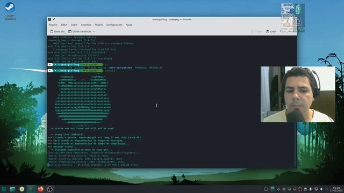Image resolution: width=344 pixels, height=193 pixels.
Task: Click the Dividir a exibição button
Action: [x=80, y=32]
